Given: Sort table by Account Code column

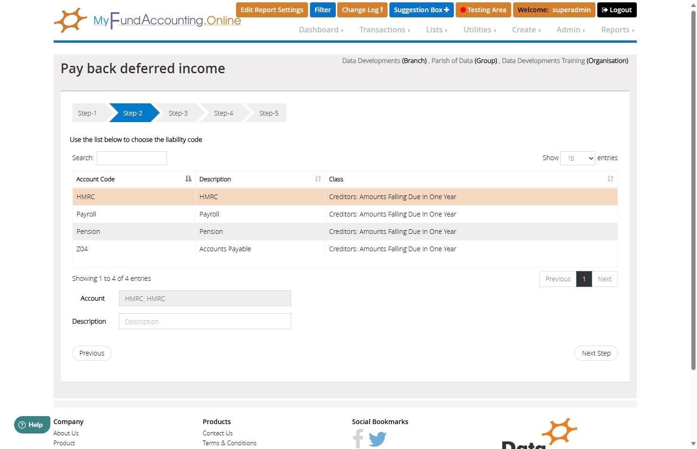Looking at the screenshot, I should click(x=134, y=179).
